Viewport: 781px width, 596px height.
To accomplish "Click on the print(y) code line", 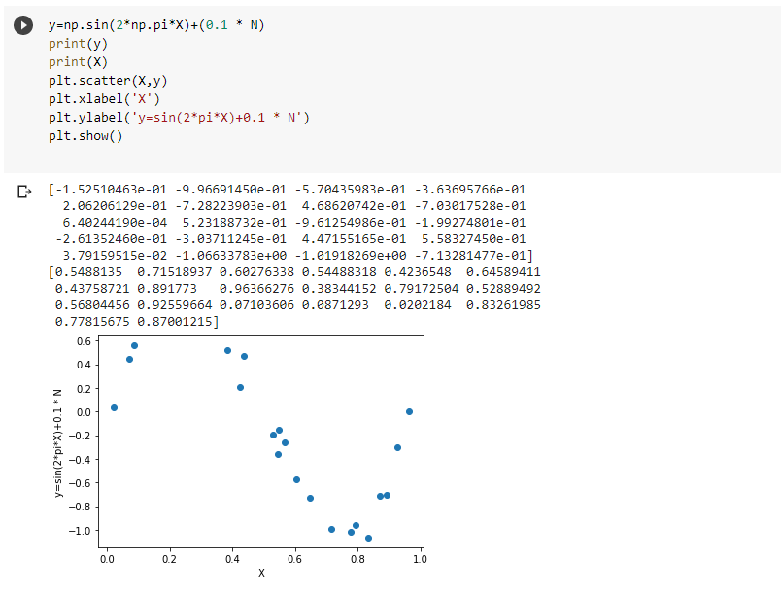I will coord(78,43).
